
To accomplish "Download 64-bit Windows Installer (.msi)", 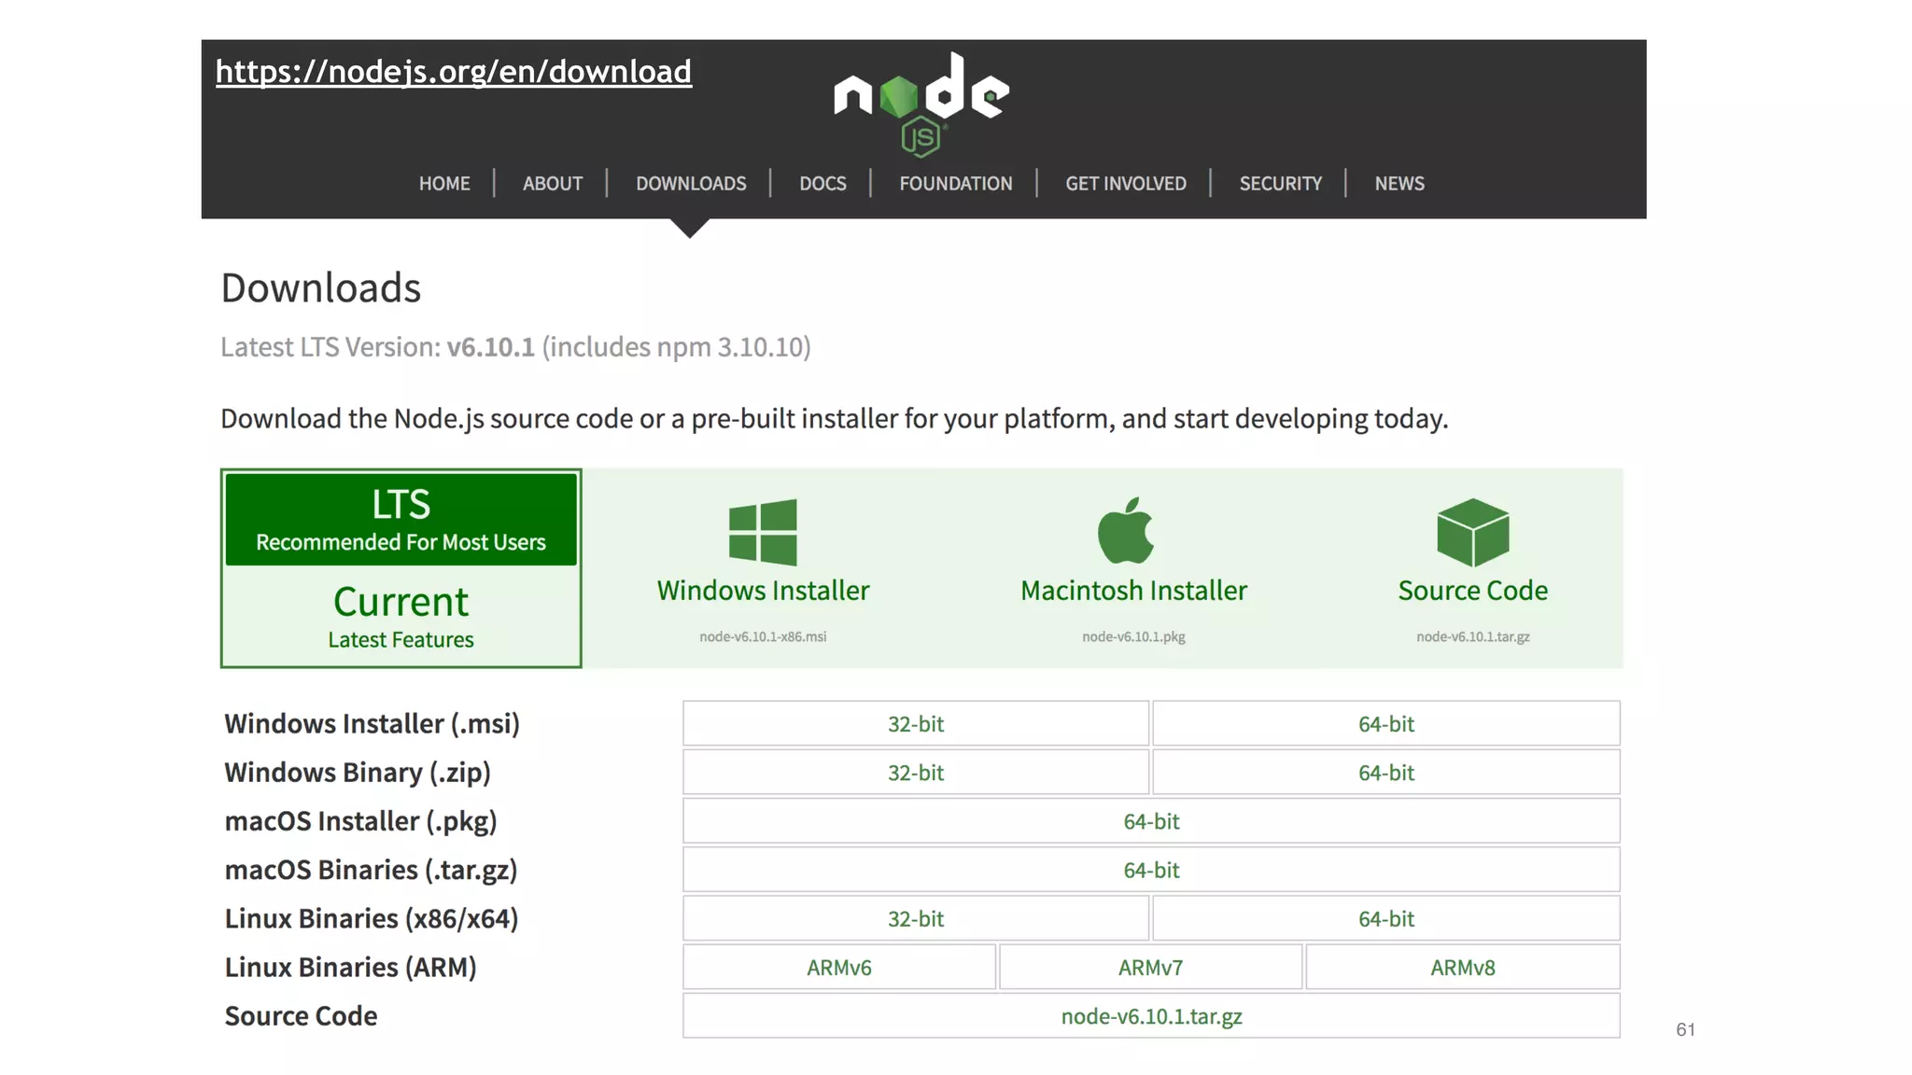I will [x=1386, y=723].
